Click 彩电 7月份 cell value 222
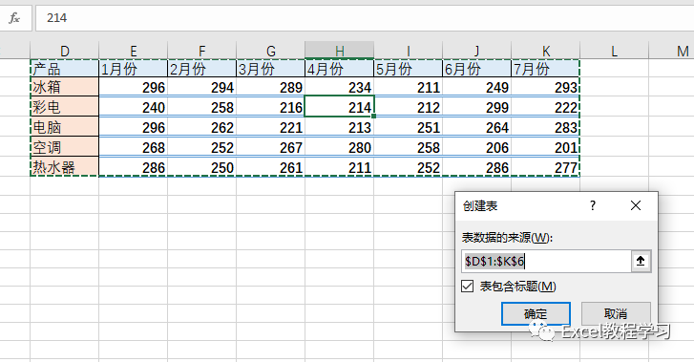The image size is (694, 362). pyautogui.click(x=546, y=106)
